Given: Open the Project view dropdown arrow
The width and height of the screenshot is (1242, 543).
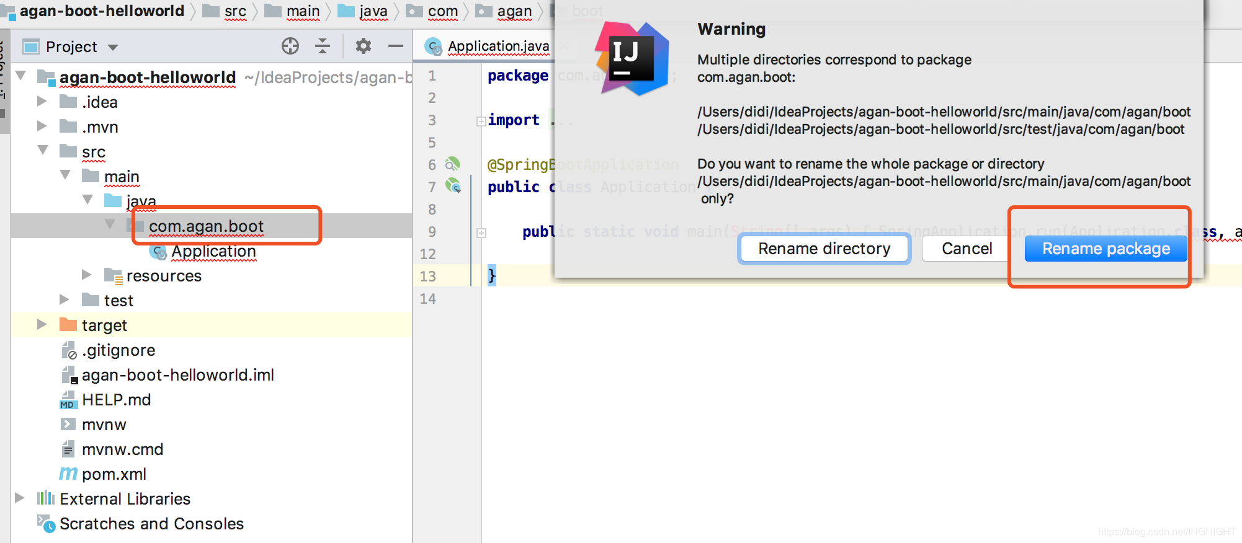Looking at the screenshot, I should tap(113, 47).
